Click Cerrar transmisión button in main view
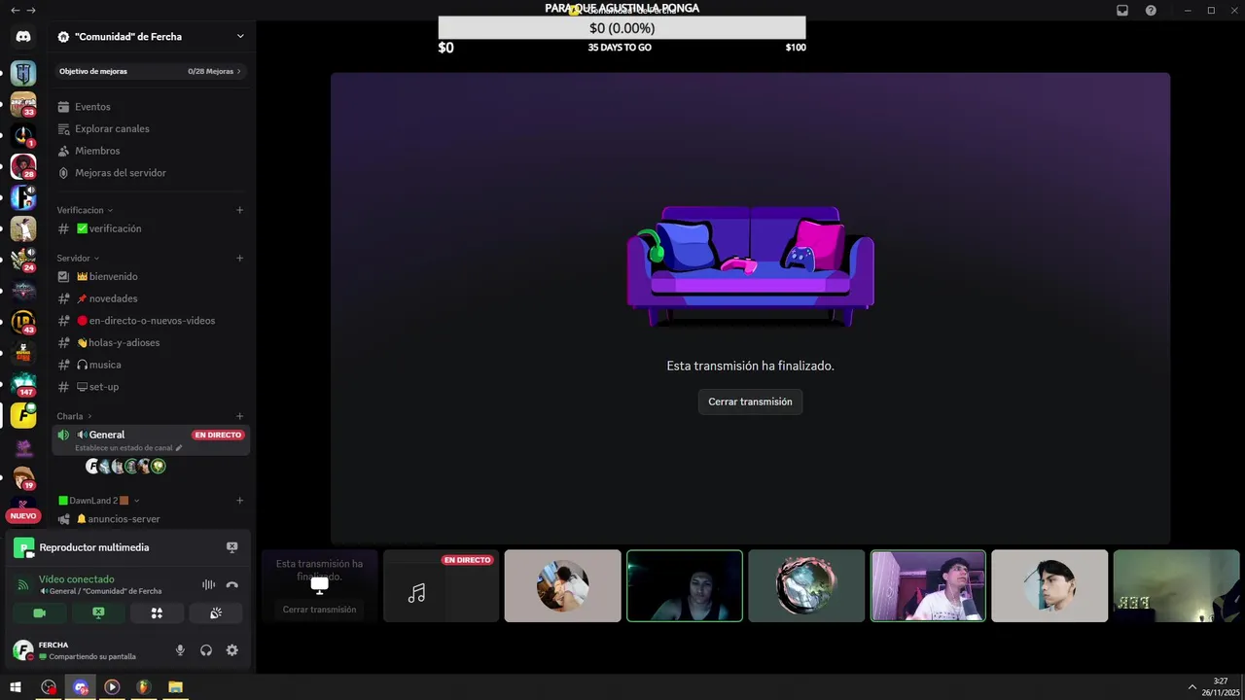The height and width of the screenshot is (700, 1245). (x=750, y=402)
